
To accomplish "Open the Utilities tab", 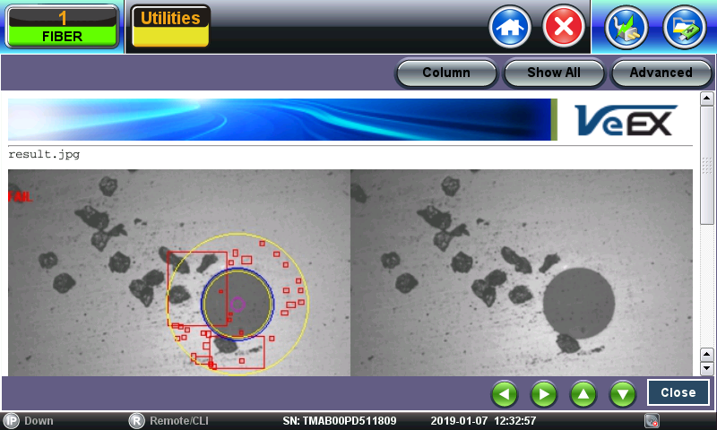I will [x=170, y=26].
